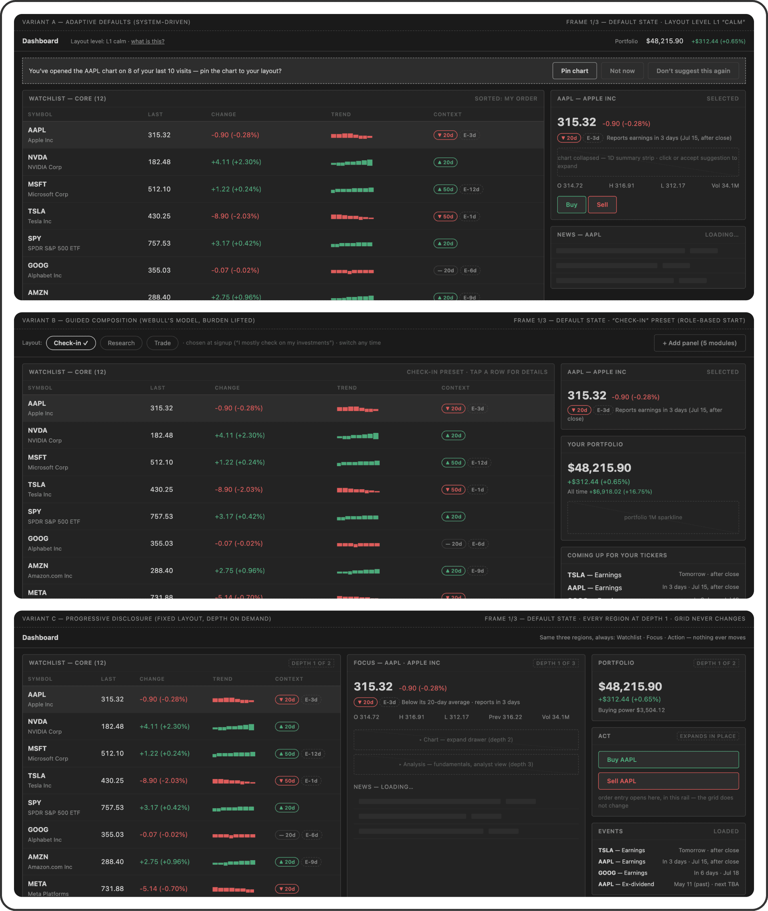Switch to the Trade layout preset
This screenshot has height=911, width=768.
click(162, 343)
